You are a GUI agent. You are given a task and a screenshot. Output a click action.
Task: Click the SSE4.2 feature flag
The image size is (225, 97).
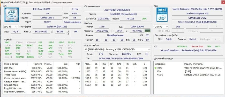tap(30, 45)
